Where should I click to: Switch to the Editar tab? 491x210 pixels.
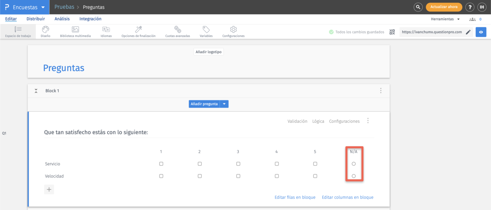[11, 19]
